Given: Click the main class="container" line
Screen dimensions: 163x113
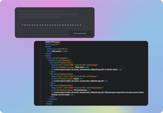Looking at the screenshot, I should (x=57, y=58).
